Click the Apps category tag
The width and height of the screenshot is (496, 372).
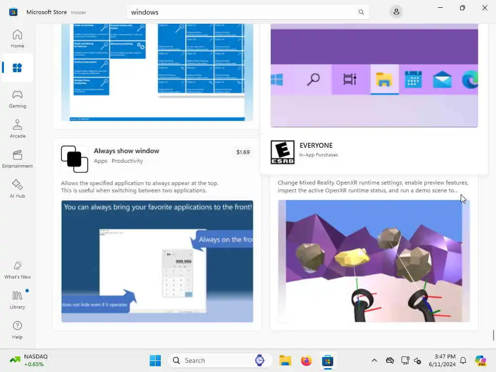101,161
